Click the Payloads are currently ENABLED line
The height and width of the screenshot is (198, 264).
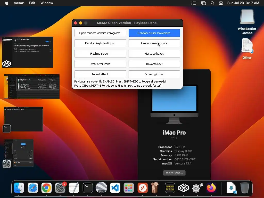coord(120,81)
